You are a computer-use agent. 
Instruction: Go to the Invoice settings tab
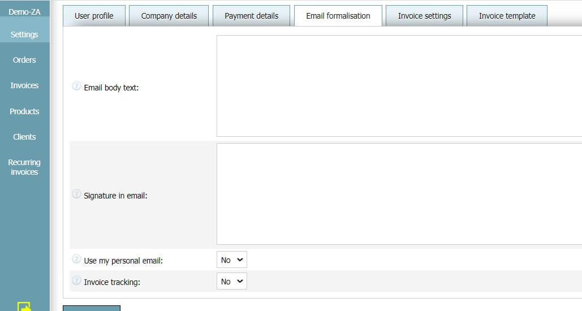pyautogui.click(x=424, y=16)
